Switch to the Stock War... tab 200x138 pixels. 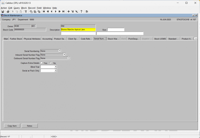tap(113, 39)
